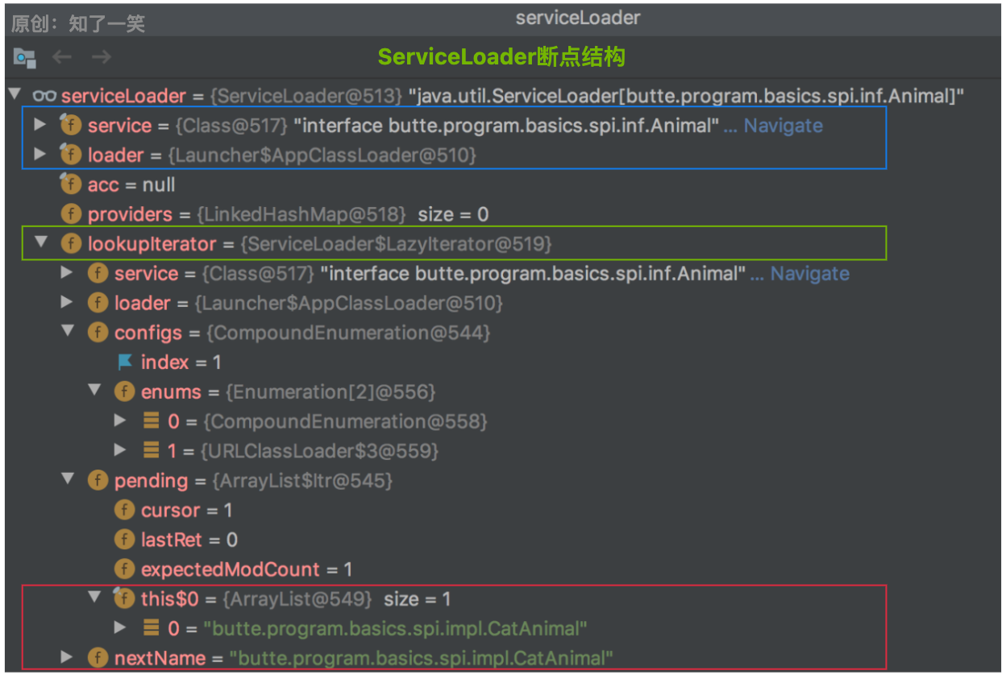
Task: Click the array element icon for enums 0
Action: click(151, 421)
